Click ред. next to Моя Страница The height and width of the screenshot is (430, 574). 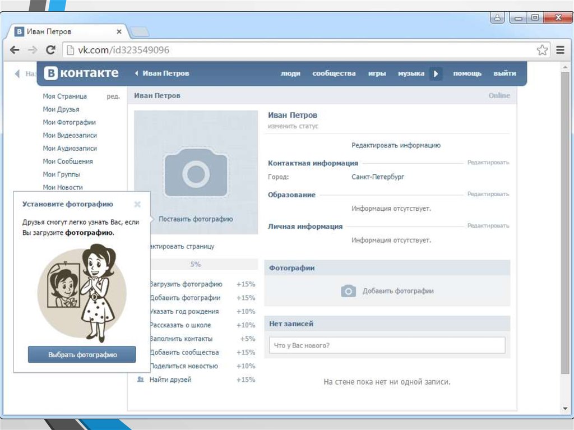(x=113, y=96)
